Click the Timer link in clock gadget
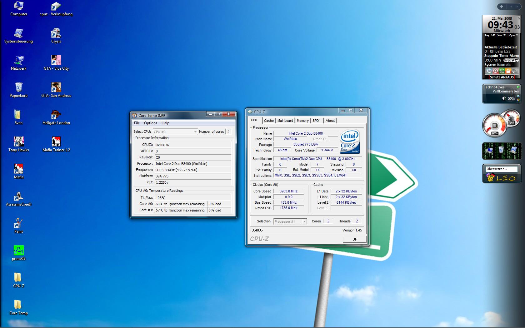Image resolution: width=525 pixels, height=328 pixels. click(504, 56)
